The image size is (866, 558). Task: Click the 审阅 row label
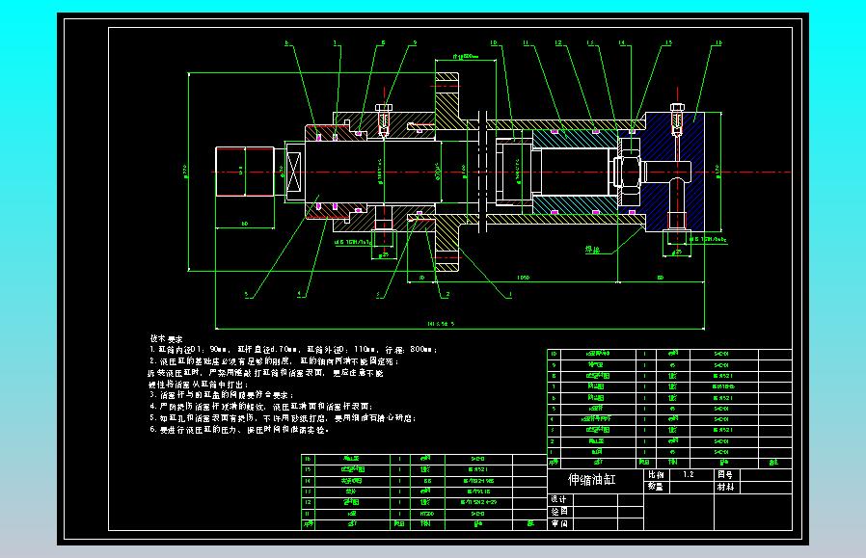[558, 523]
